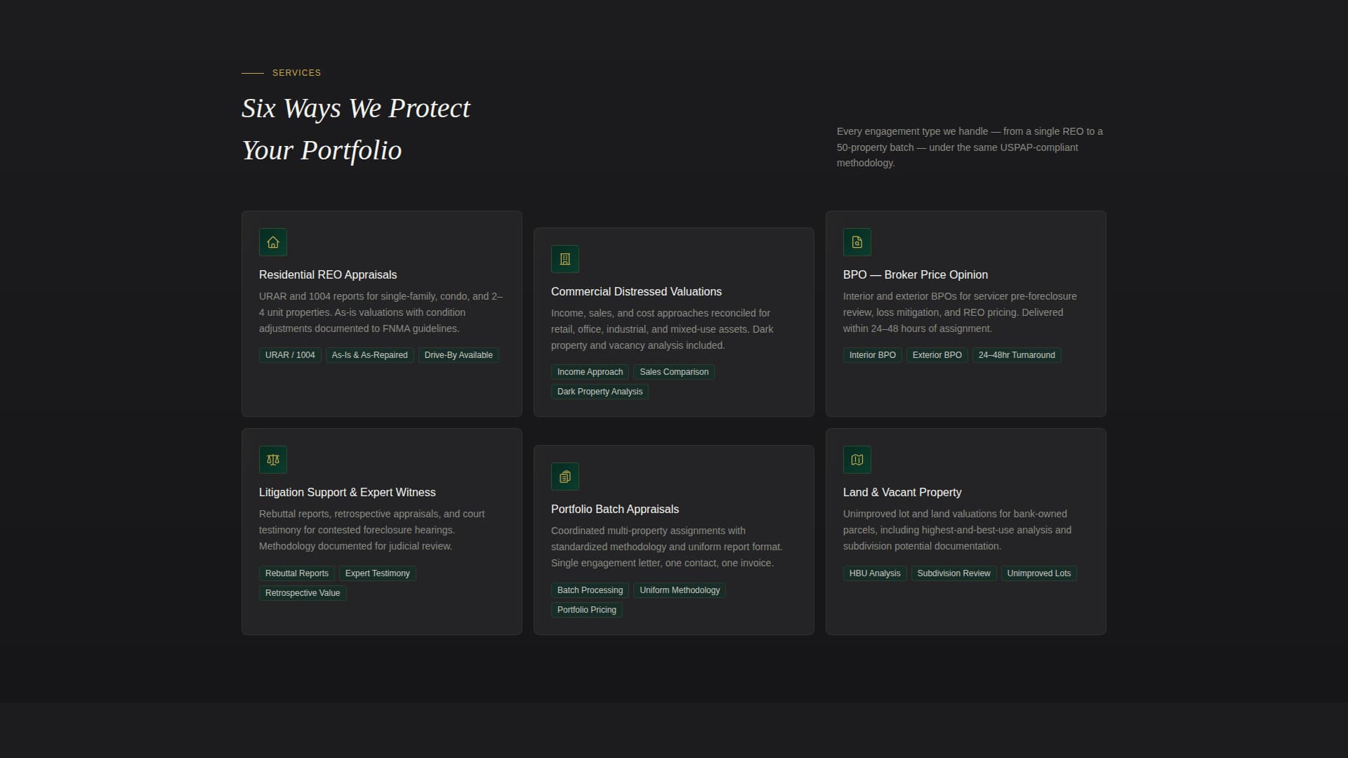Viewport: 1348px width, 758px height.
Task: Select the Dark Property Analysis tag
Action: (x=600, y=391)
